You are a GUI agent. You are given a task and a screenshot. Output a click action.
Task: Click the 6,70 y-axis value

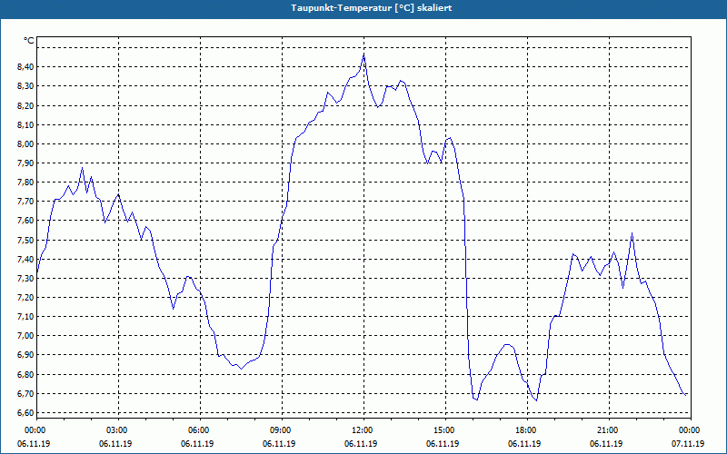click(25, 394)
